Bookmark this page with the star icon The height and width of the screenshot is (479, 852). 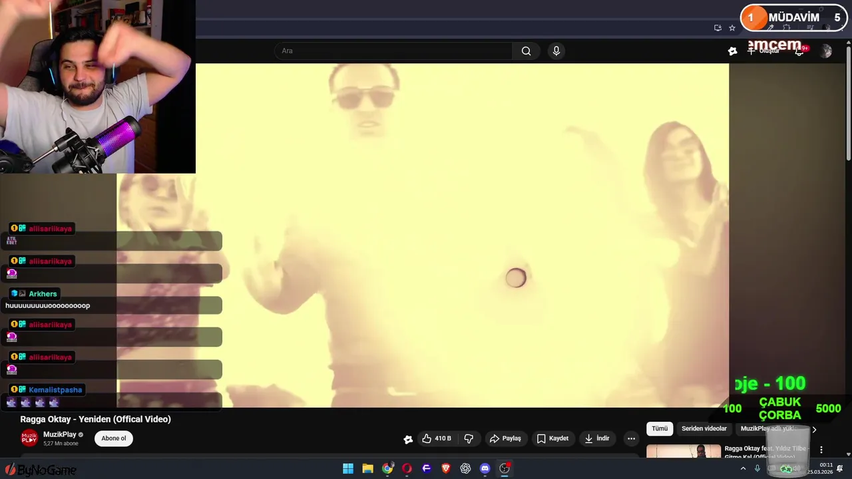click(x=732, y=28)
